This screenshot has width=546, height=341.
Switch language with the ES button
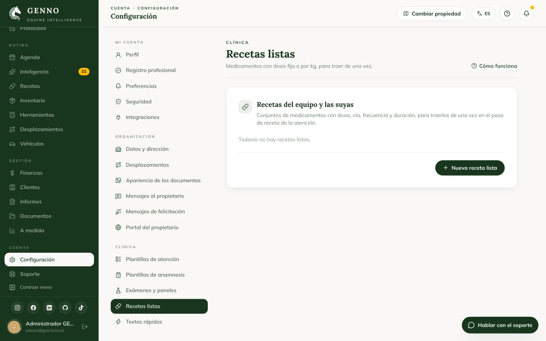tap(483, 14)
